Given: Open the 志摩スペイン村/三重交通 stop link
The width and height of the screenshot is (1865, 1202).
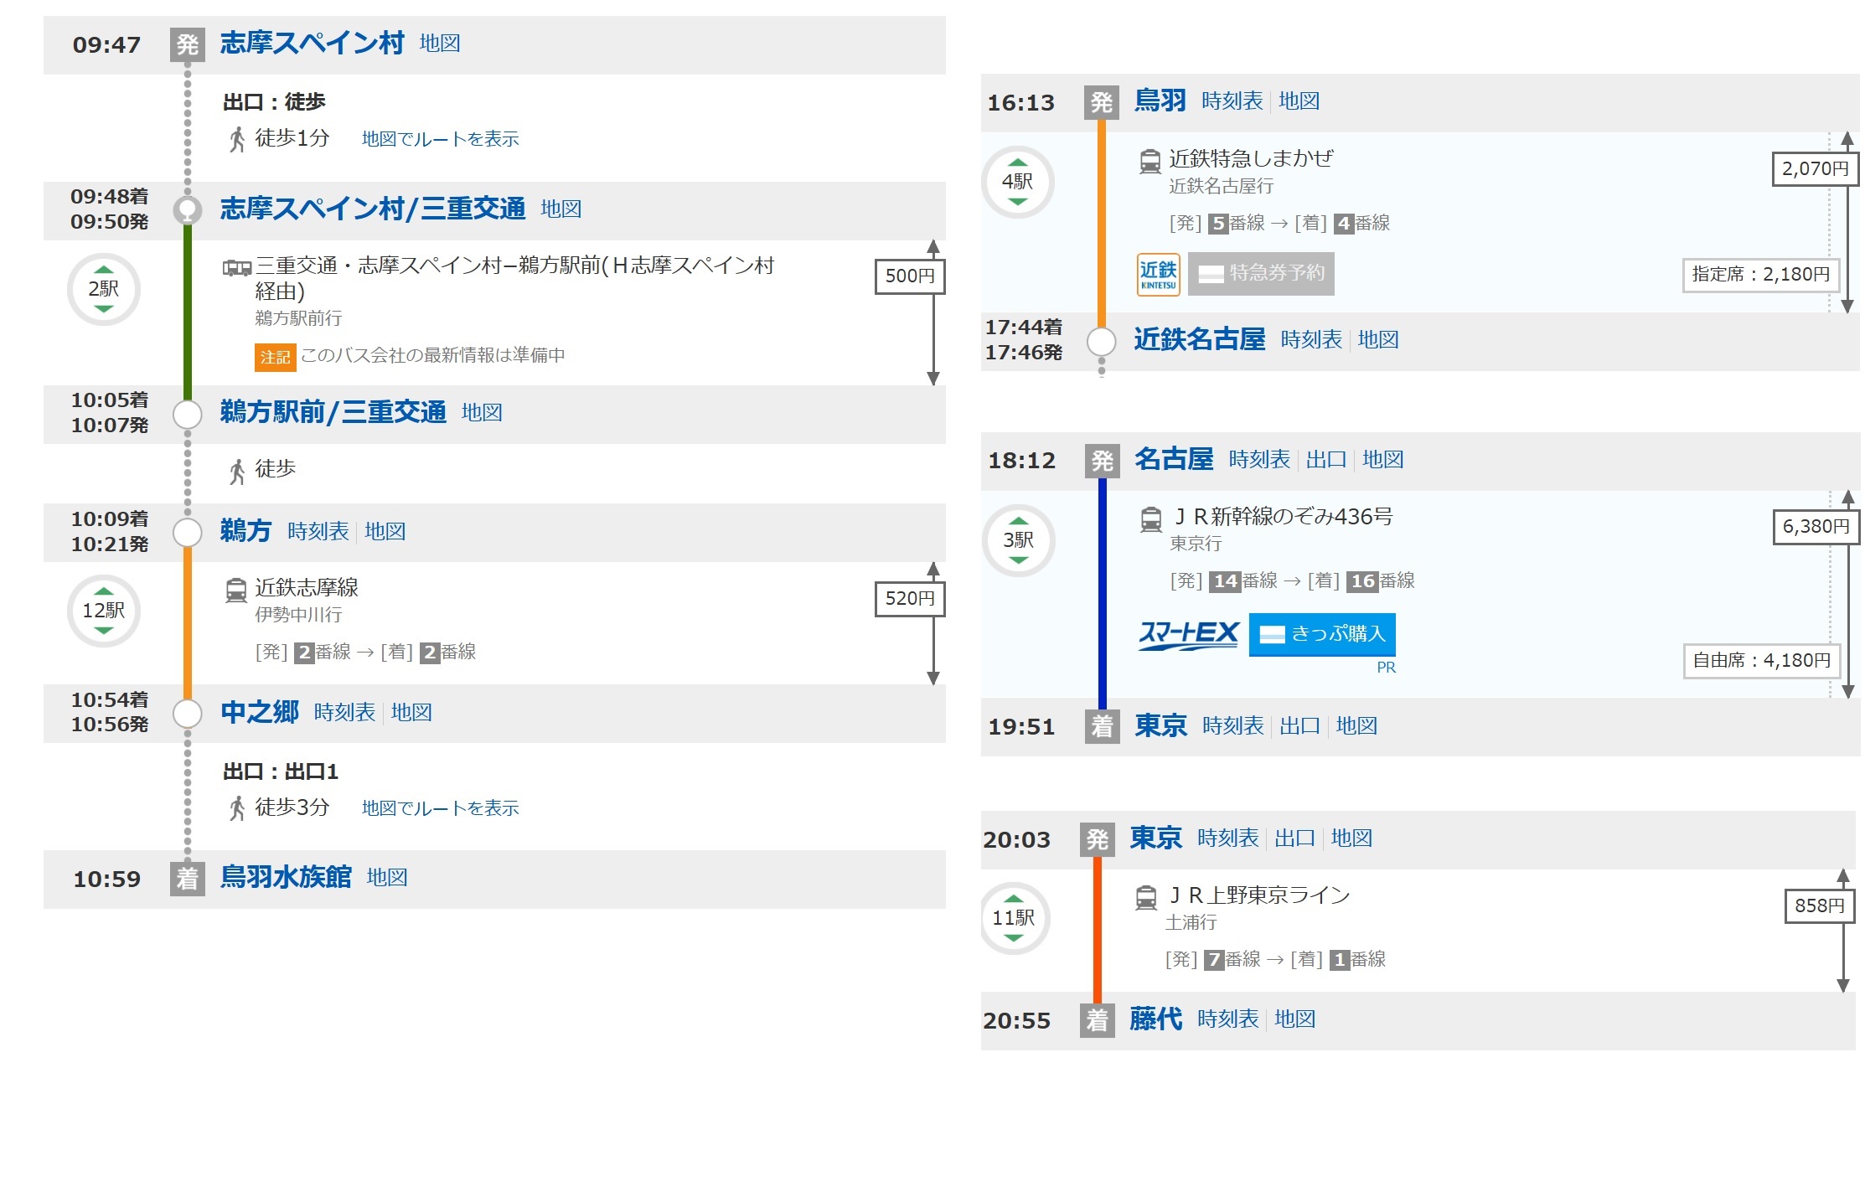Looking at the screenshot, I should coord(373,209).
